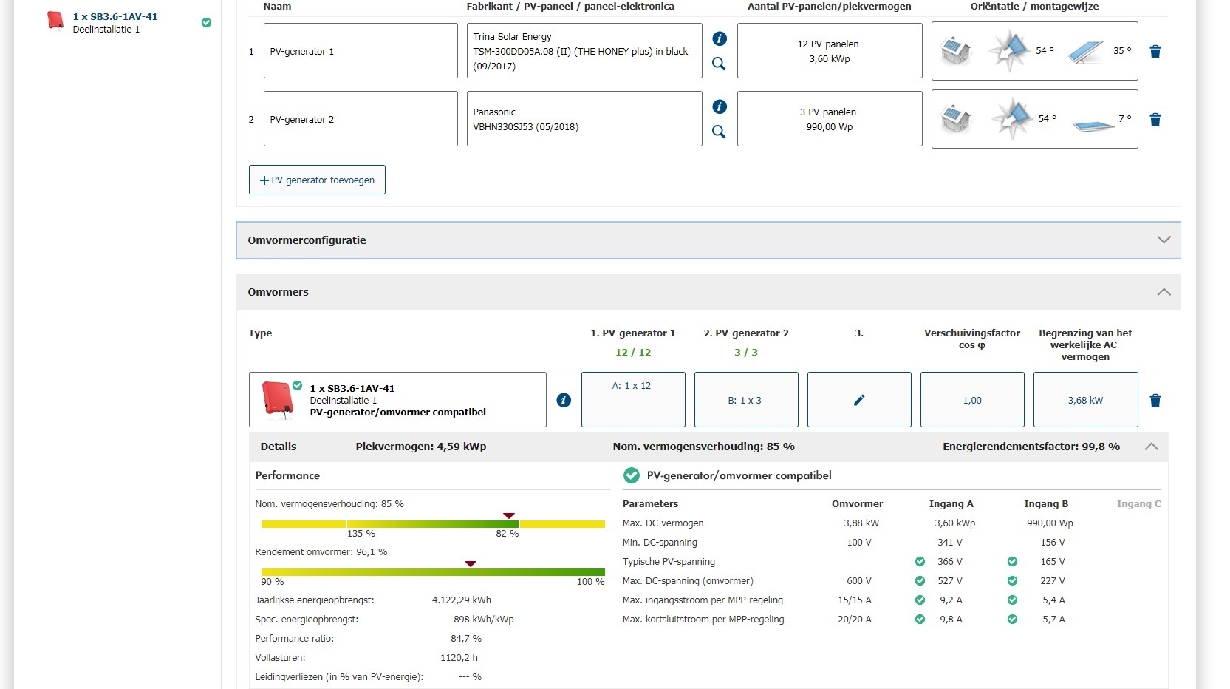Click info icon for Trina Solar panel
1230x689 pixels.
click(x=720, y=38)
